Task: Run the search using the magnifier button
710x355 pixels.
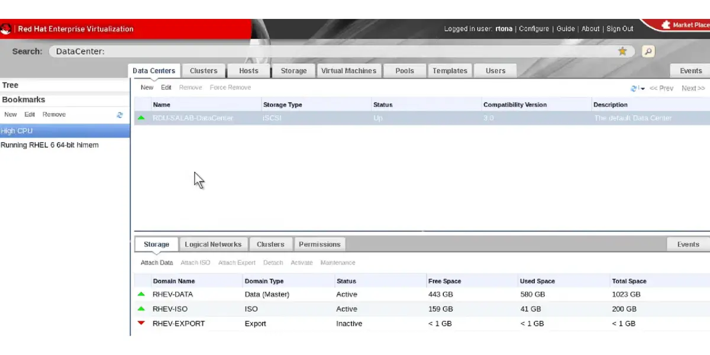Action: click(x=648, y=51)
